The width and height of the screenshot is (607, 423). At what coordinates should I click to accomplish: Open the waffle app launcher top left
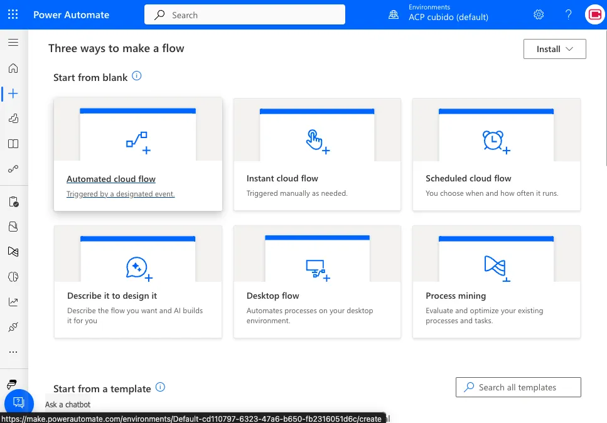pyautogui.click(x=14, y=14)
